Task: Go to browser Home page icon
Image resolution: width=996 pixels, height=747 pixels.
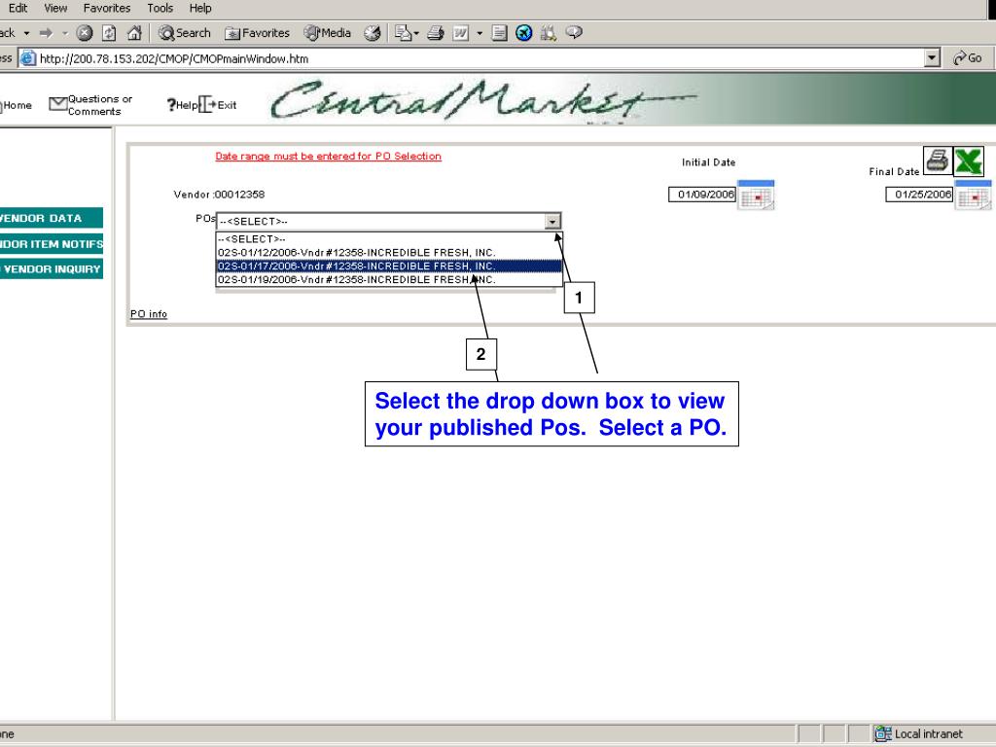Action: pos(134,33)
